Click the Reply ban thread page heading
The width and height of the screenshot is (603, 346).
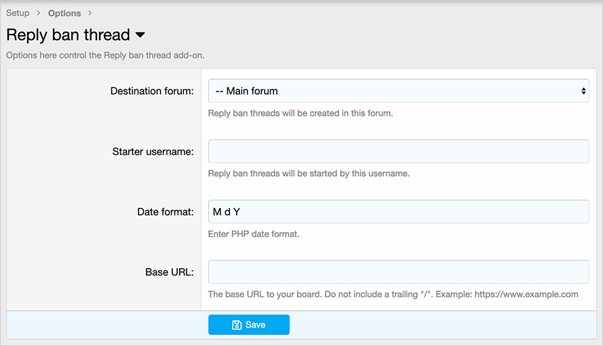point(68,35)
